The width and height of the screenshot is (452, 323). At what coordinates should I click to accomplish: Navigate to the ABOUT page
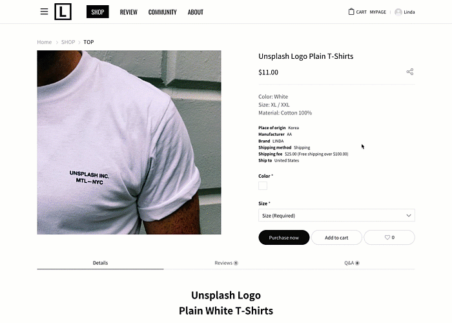[196, 12]
